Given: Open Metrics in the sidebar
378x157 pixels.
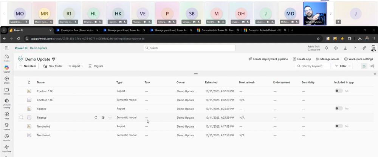Looking at the screenshot, I should tap(6, 127).
